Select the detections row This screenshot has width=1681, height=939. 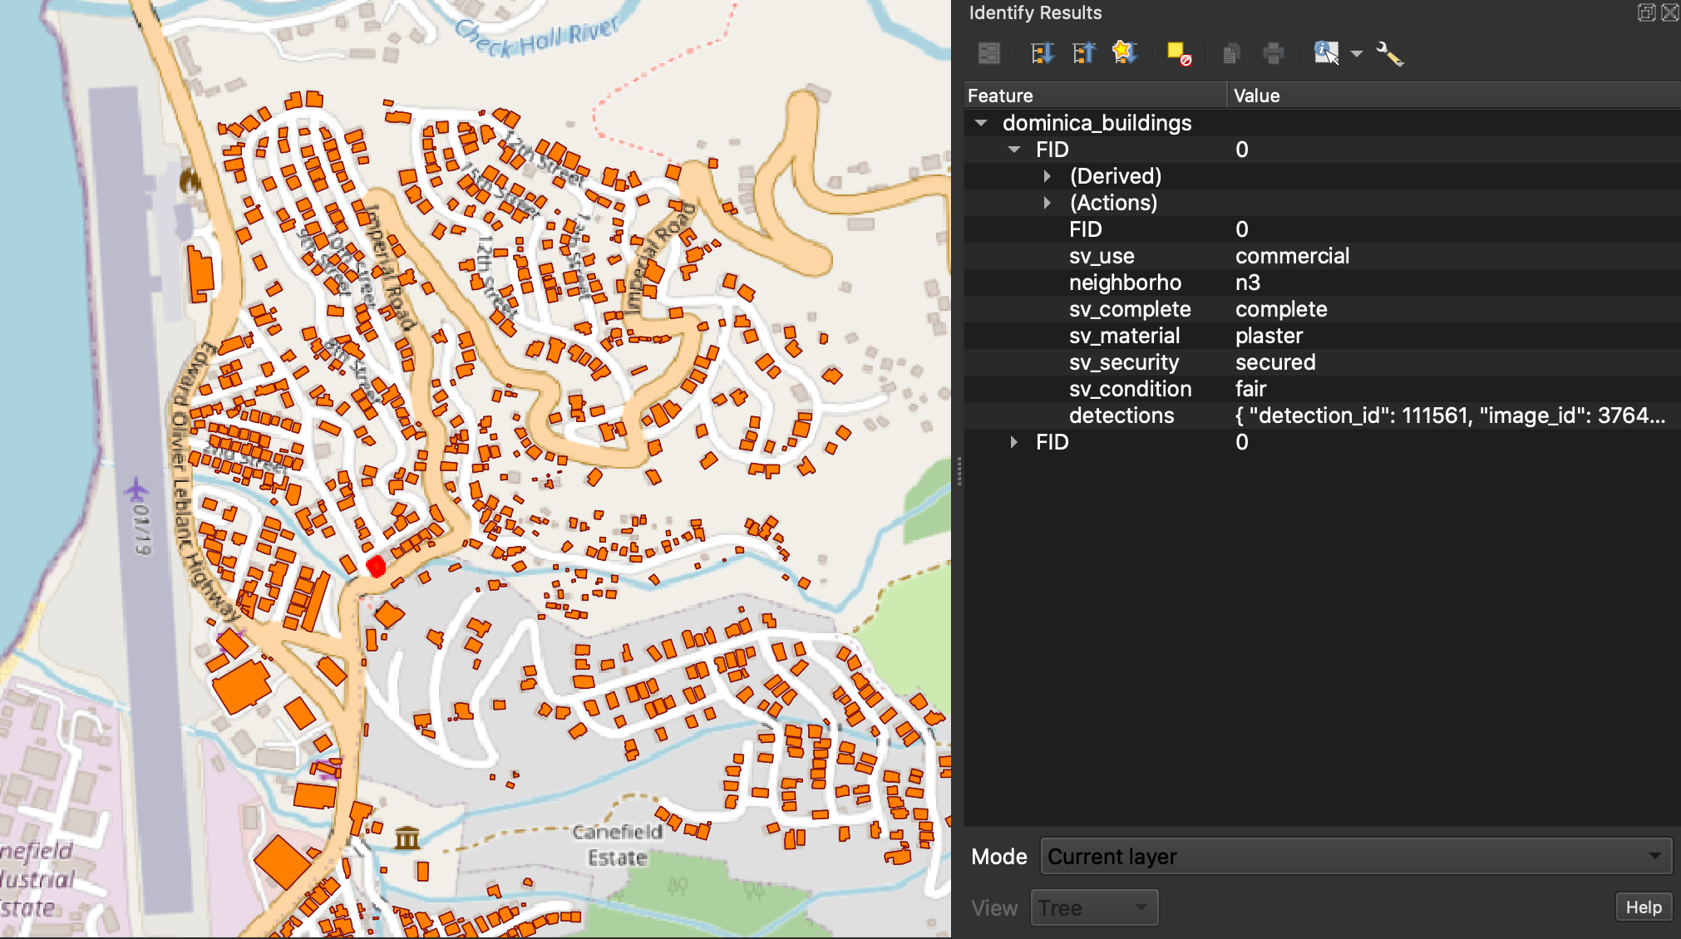(x=1322, y=415)
